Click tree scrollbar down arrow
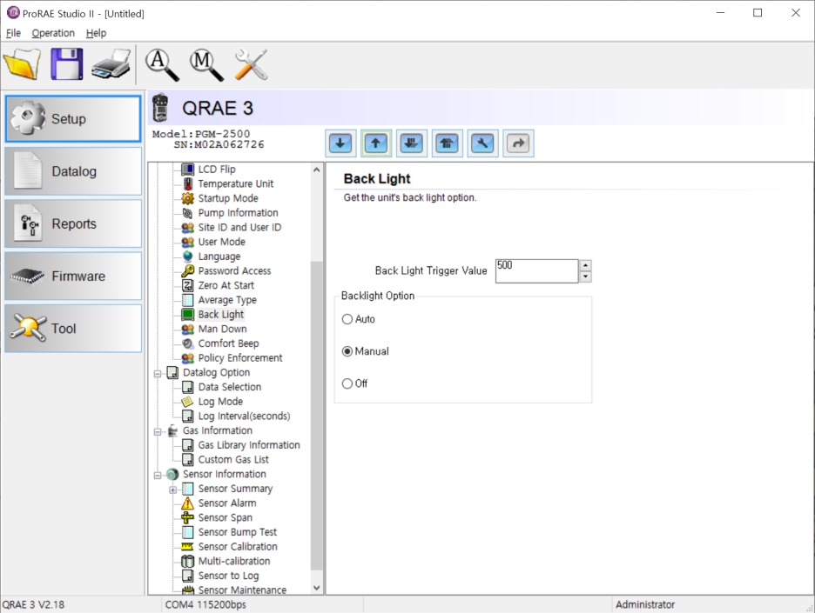The width and height of the screenshot is (815, 613). pyautogui.click(x=317, y=588)
